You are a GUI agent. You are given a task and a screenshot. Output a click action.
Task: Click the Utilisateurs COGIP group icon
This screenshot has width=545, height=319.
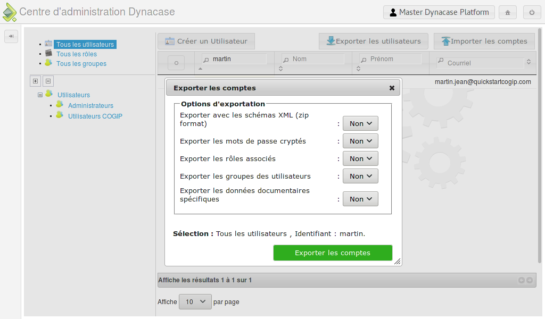[x=60, y=114]
